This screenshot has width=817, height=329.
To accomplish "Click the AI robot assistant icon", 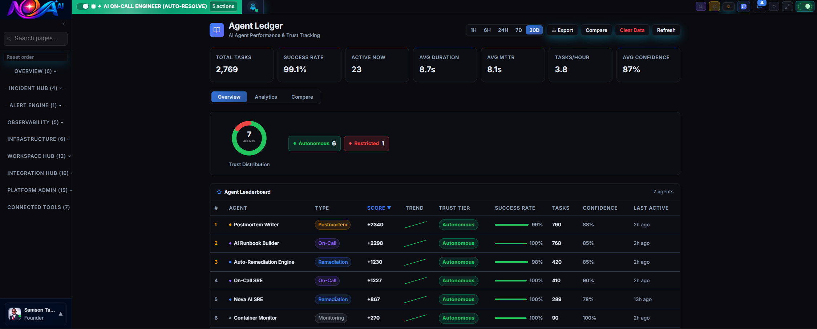I will (x=253, y=7).
